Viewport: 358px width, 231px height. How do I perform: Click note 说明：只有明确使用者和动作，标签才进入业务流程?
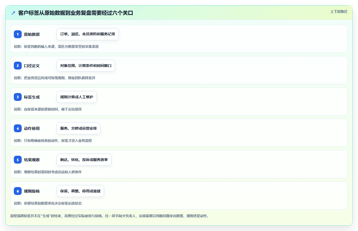click(x=53, y=141)
